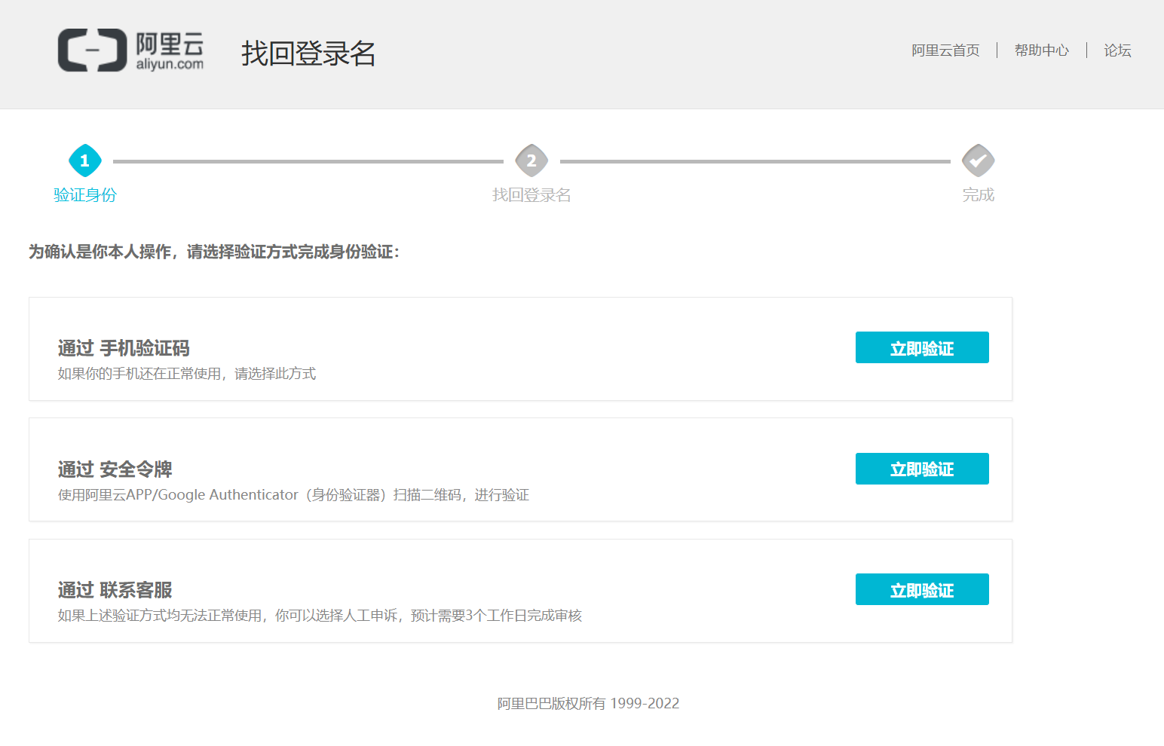Click the 通过 安全令牌 option title
This screenshot has height=746, width=1164.
115,469
